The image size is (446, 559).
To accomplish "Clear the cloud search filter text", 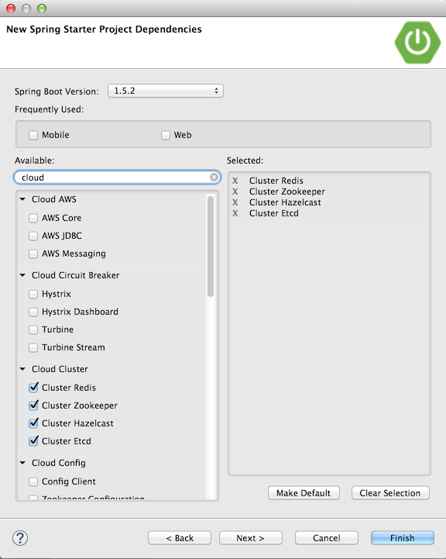I will tap(214, 178).
